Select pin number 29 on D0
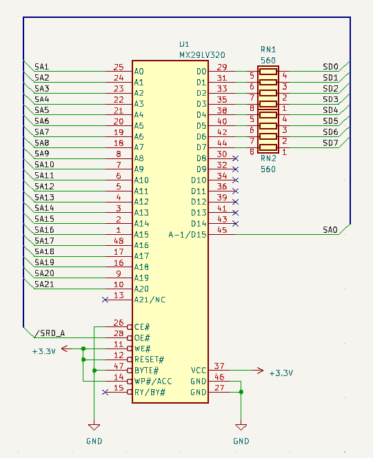The width and height of the screenshot is (373, 458). [x=222, y=67]
